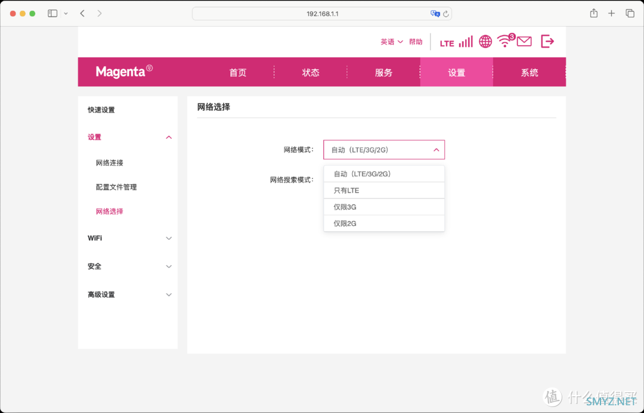Open 快速设置 in the sidebar

pyautogui.click(x=101, y=110)
